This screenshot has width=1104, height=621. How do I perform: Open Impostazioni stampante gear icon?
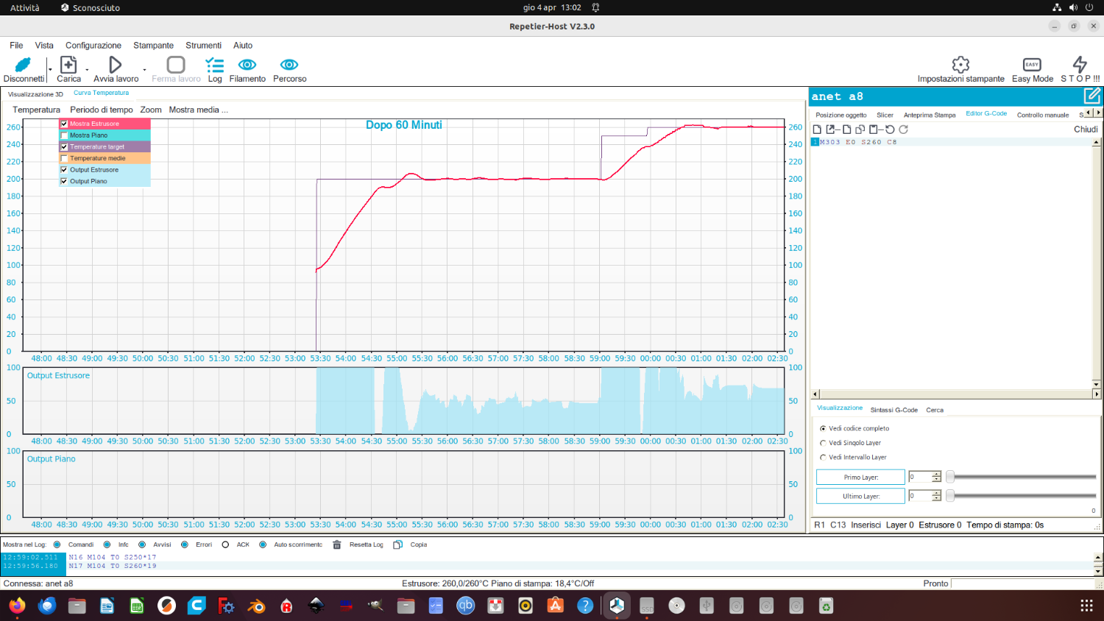(x=960, y=65)
